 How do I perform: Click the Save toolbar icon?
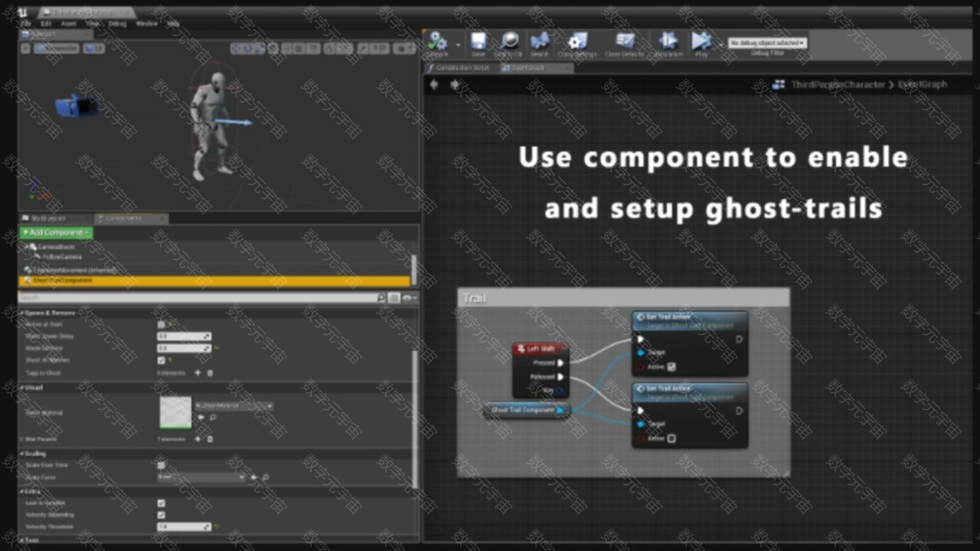(x=479, y=41)
